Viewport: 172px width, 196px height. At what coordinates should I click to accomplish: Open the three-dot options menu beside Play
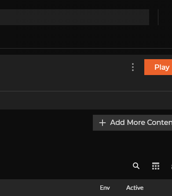(133, 67)
